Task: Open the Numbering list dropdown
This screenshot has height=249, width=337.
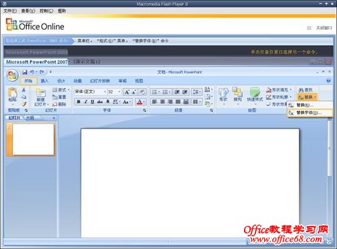Action: 166,92
